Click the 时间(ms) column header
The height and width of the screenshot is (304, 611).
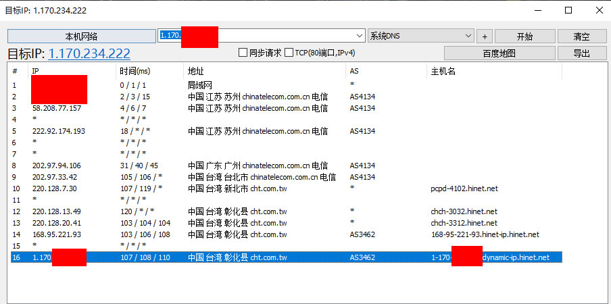pyautogui.click(x=149, y=71)
